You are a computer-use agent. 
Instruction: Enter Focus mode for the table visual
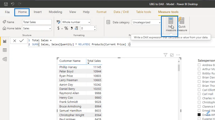point(172,55)
